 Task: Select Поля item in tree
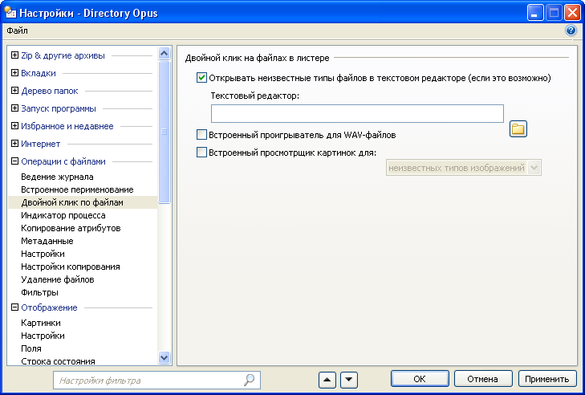click(31, 348)
